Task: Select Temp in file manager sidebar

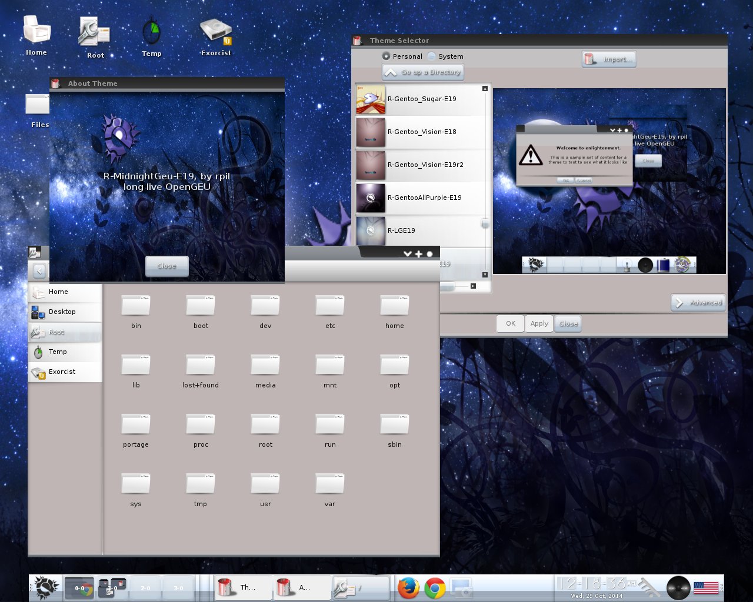Action: click(x=65, y=352)
